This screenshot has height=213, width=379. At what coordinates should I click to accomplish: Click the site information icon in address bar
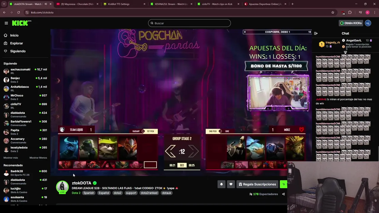(27, 12)
